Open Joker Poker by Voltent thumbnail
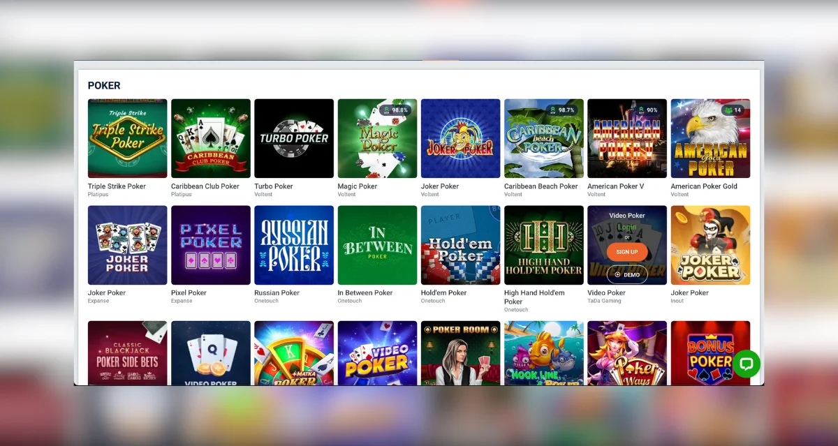This screenshot has height=446, width=838. point(460,138)
